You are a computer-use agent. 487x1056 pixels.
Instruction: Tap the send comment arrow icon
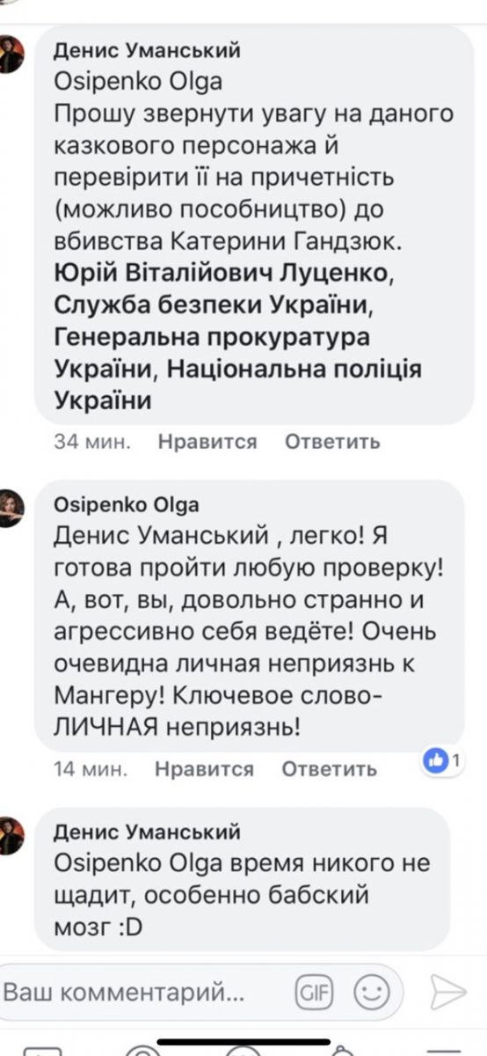click(448, 993)
